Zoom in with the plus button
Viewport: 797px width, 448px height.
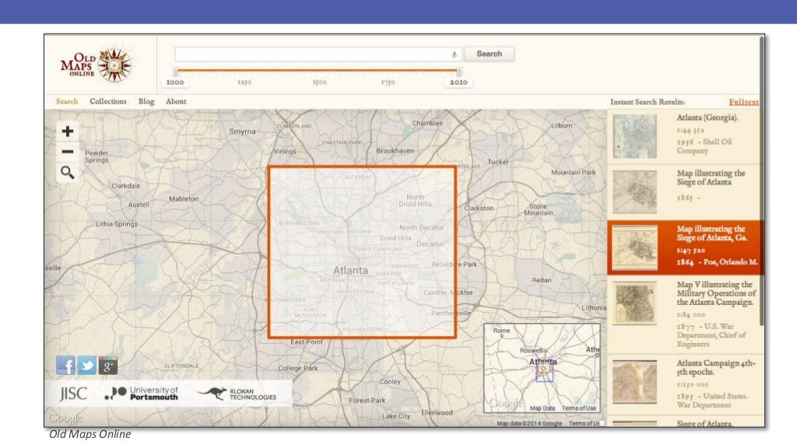pyautogui.click(x=68, y=131)
